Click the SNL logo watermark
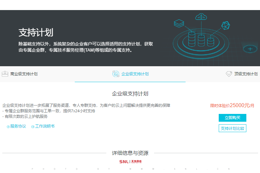The width and height of the screenshot is (260, 173). 130,162
